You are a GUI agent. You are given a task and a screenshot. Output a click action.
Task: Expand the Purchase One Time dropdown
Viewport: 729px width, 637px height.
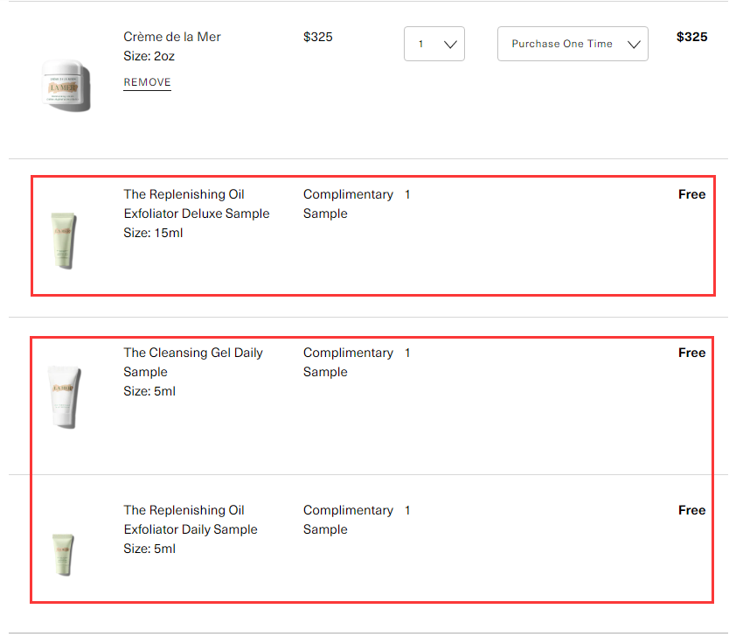pos(573,44)
